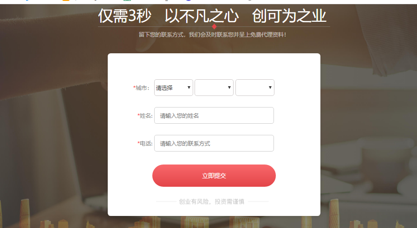This screenshot has width=417, height=228.
Task: Click the *城市 field label
Action: [x=141, y=88]
